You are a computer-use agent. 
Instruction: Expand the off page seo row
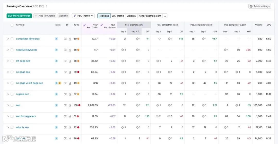(8, 61)
